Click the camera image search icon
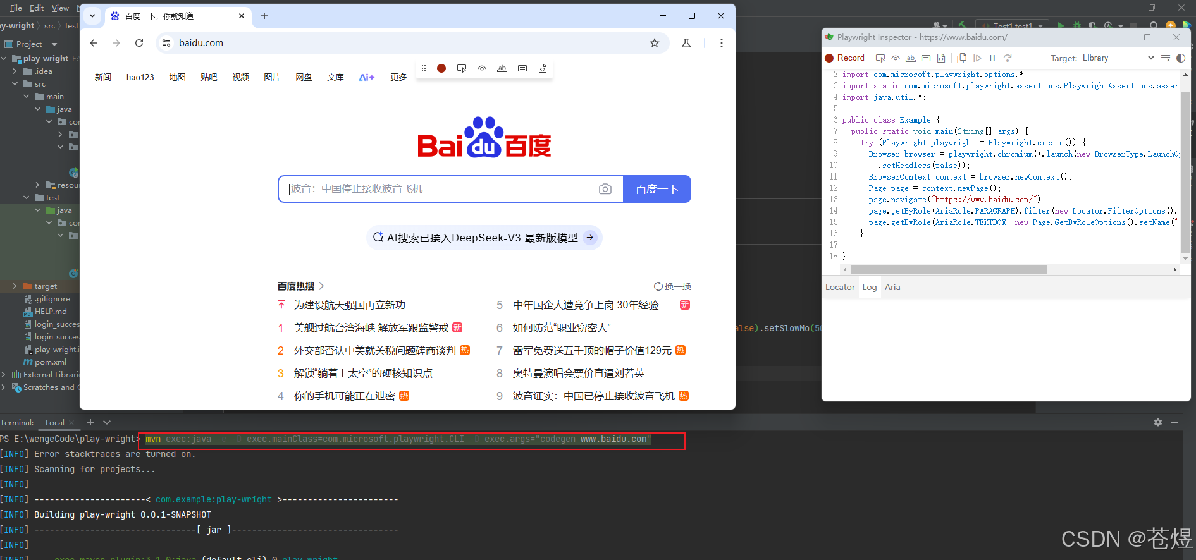Image resolution: width=1196 pixels, height=560 pixels. click(605, 189)
